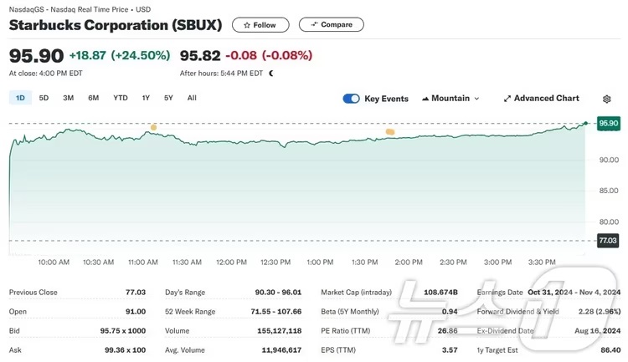Select the 3M chart range

pos(69,98)
